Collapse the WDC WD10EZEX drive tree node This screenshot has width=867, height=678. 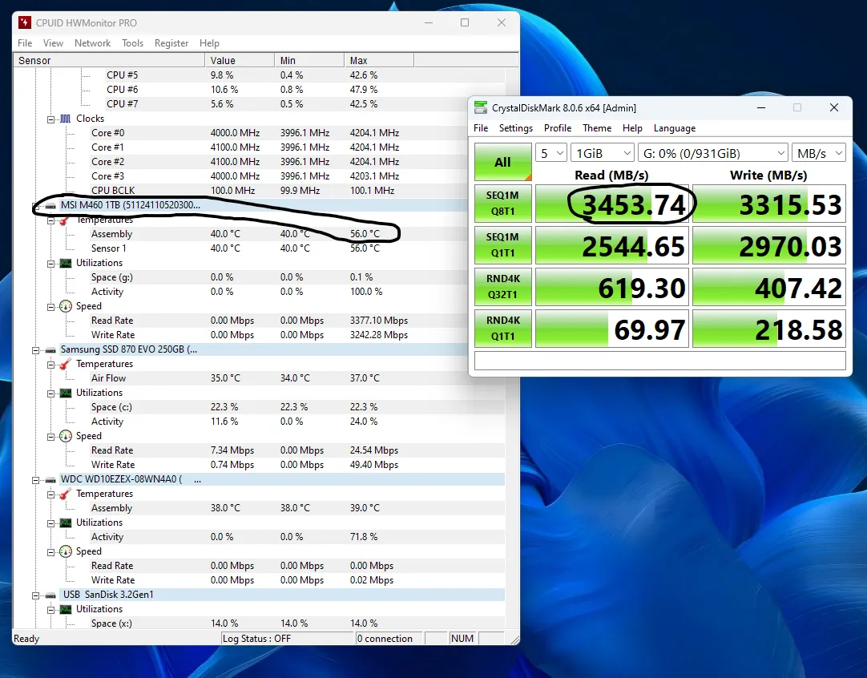[x=36, y=479]
